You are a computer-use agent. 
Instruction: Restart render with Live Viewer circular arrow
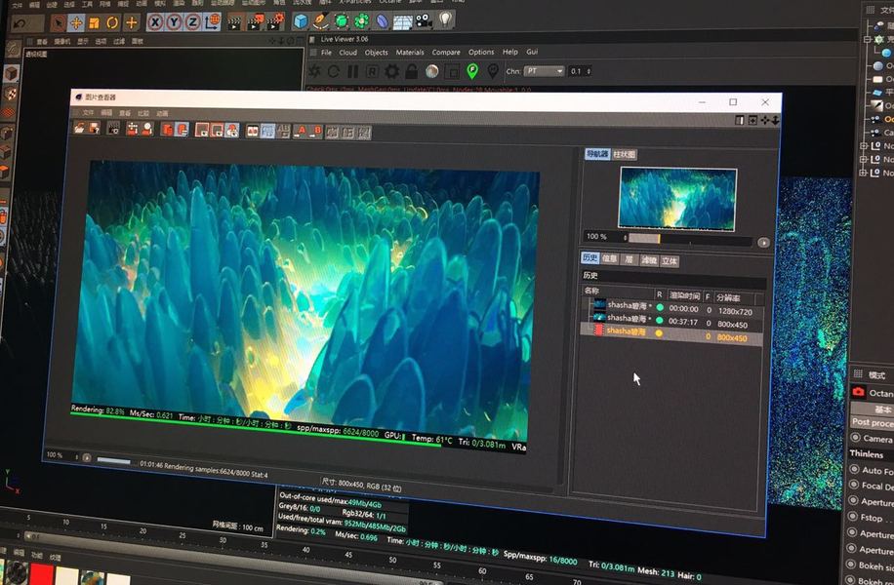click(334, 72)
